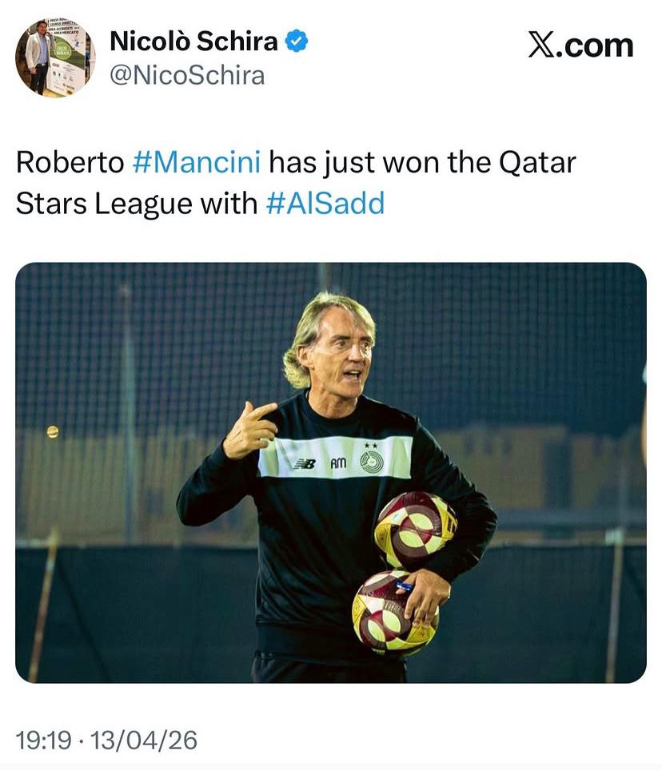The image size is (662, 770).
Task: Open the #AlSadd hashtag
Action: pos(325,203)
